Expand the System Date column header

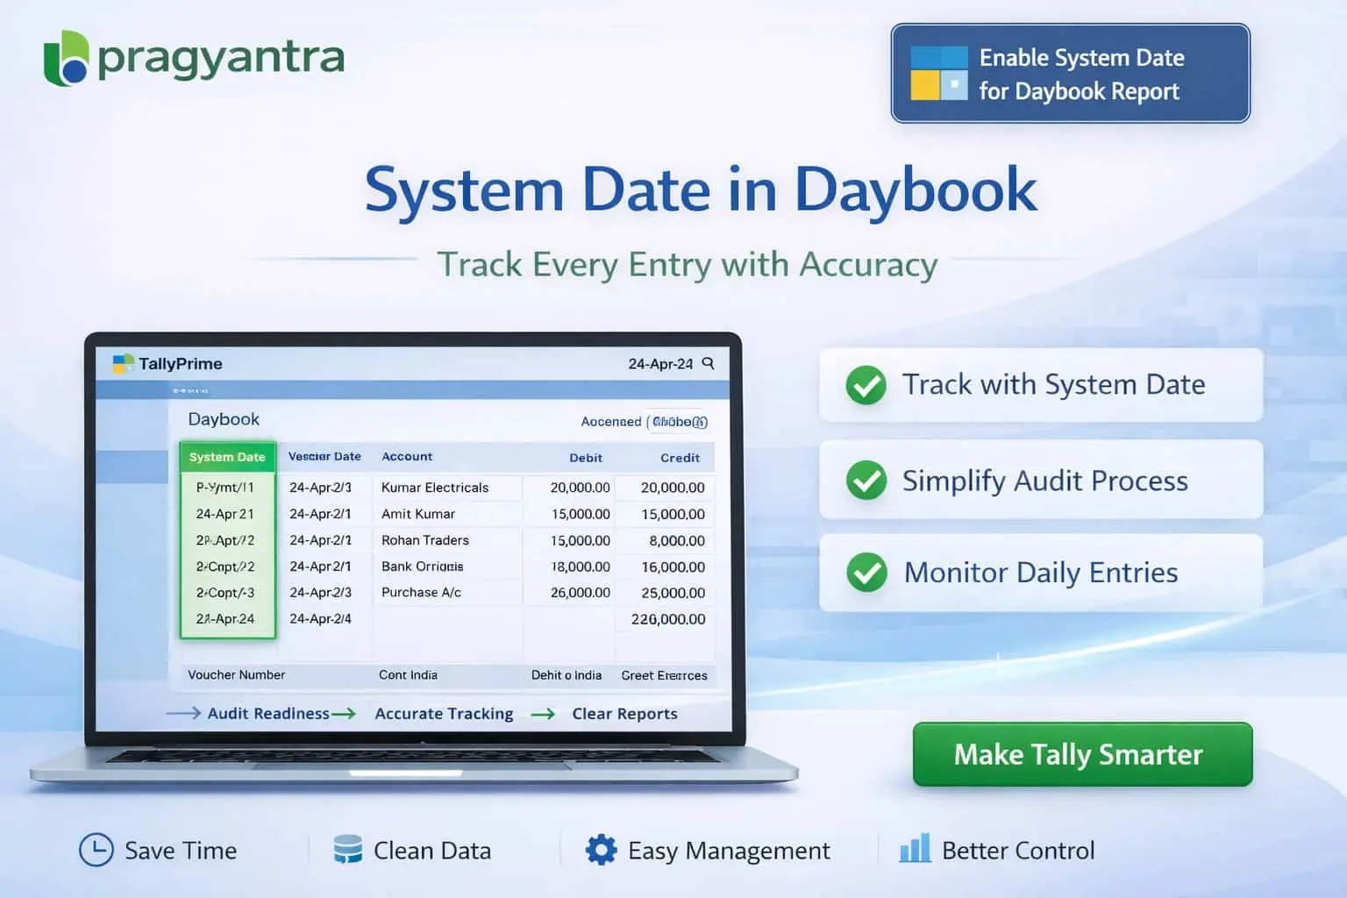[227, 457]
